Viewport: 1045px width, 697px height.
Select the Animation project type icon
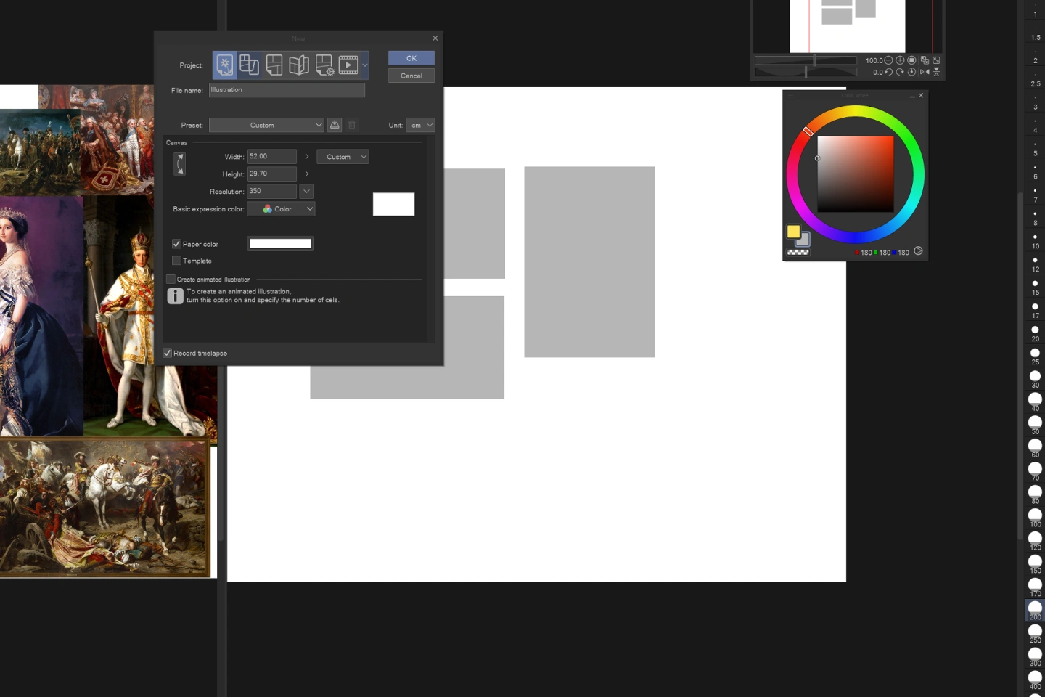348,65
